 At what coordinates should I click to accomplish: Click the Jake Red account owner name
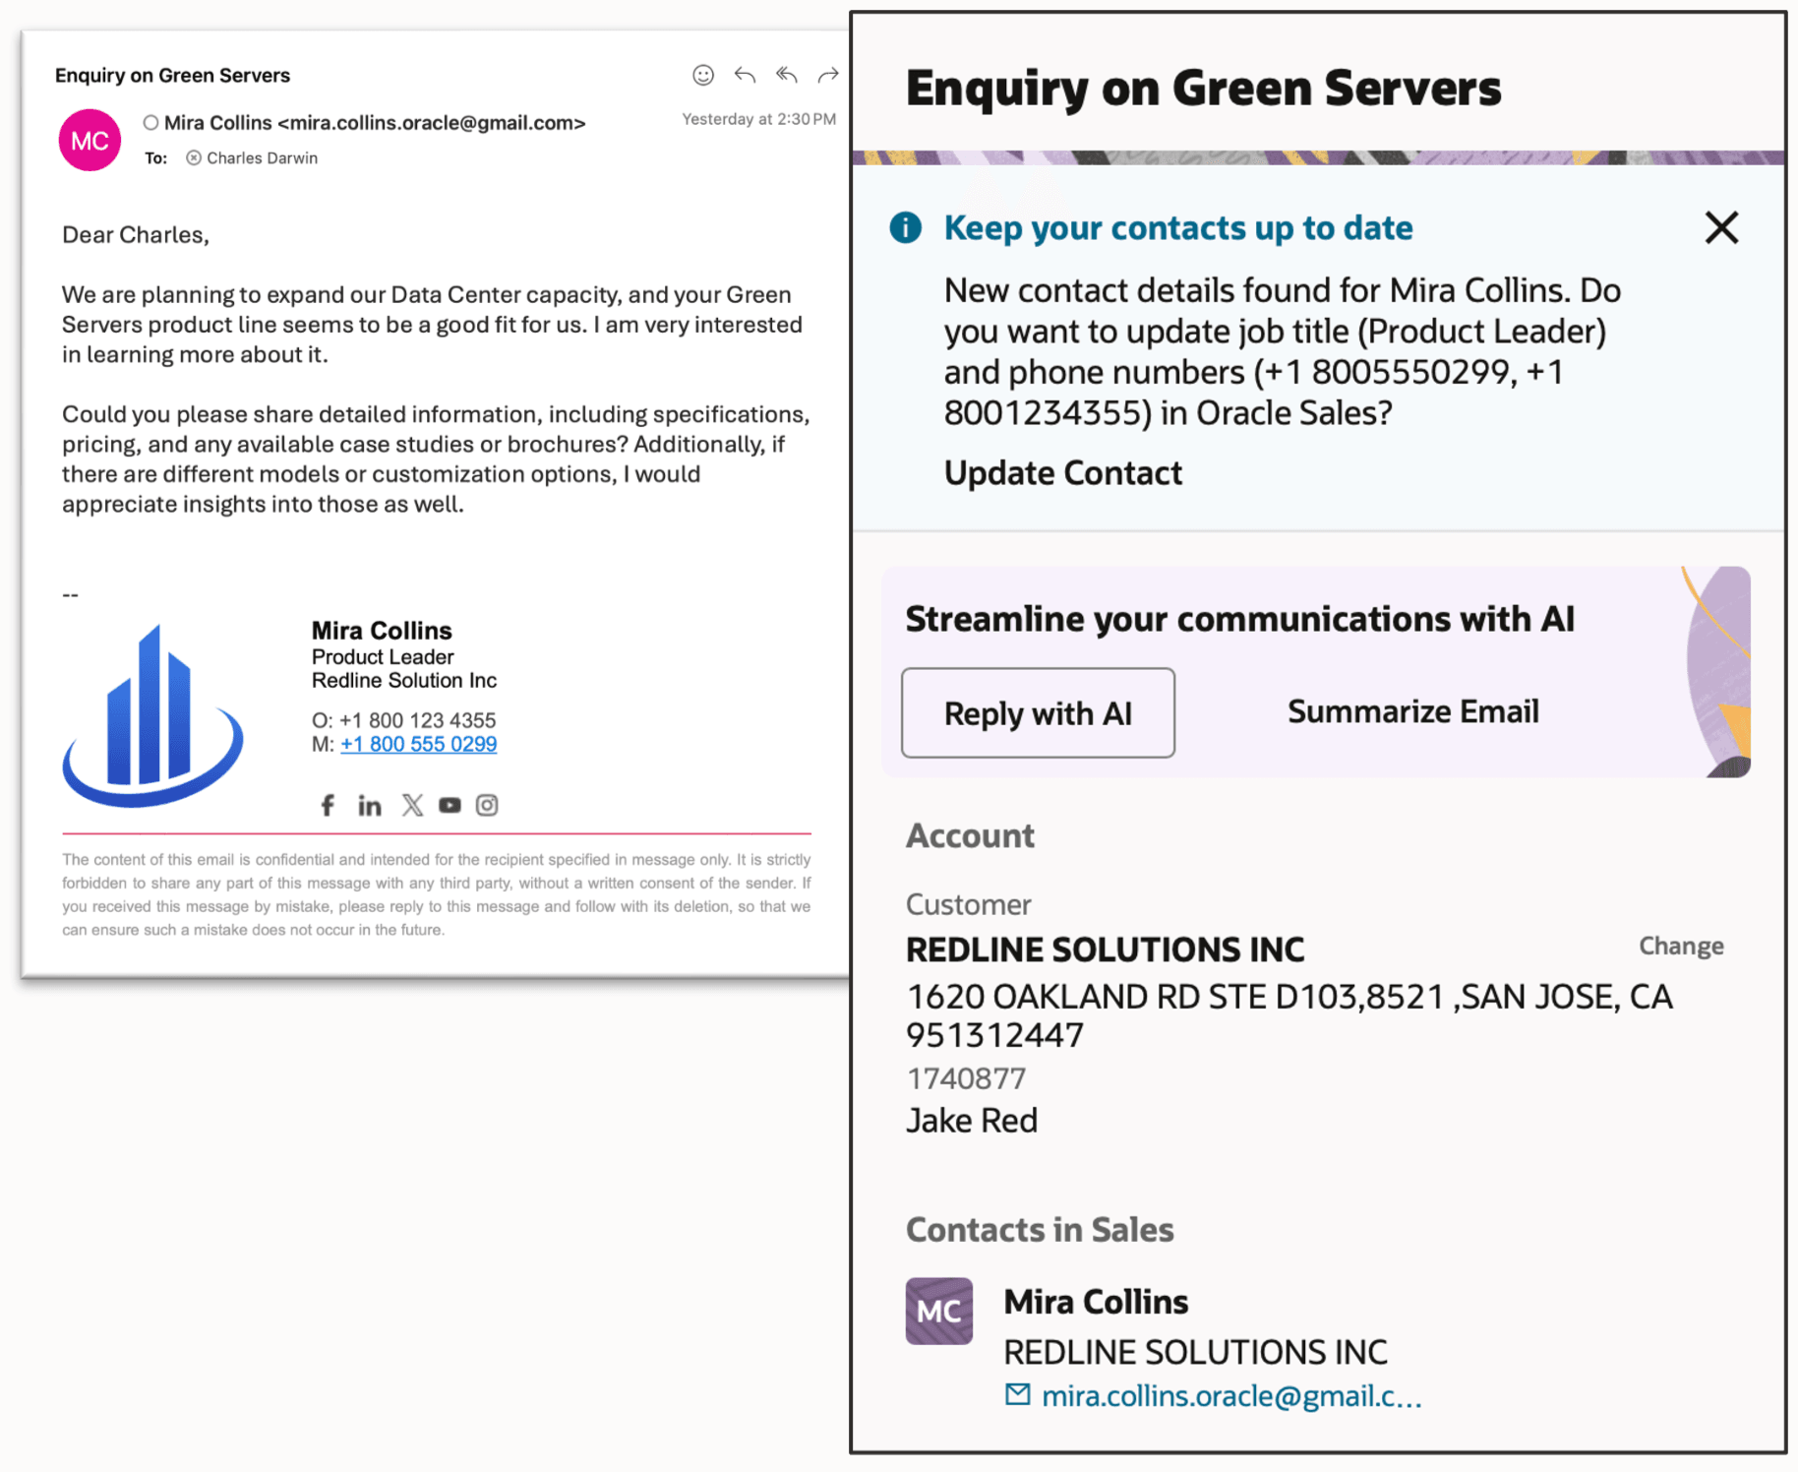pos(971,1121)
